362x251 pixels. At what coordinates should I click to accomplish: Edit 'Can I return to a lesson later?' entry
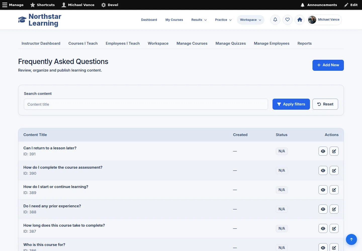click(x=334, y=151)
